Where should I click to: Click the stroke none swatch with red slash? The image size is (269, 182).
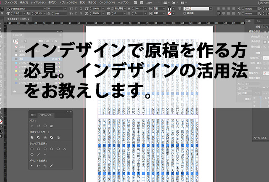pos(169,13)
